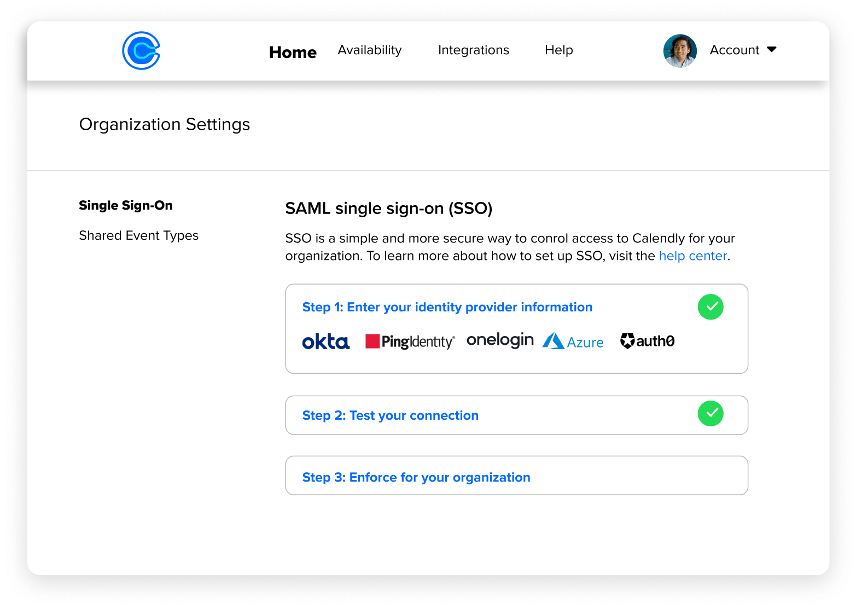Open the Home navigation item
Image resolution: width=856 pixels, height=608 pixels.
[293, 52]
